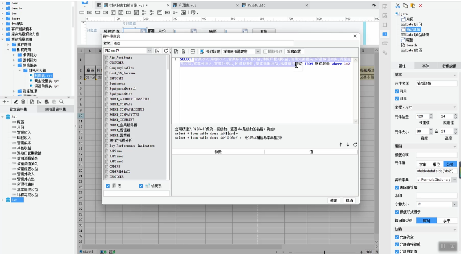Toggle the 檢視表 checkbox in the dialog
461x254 pixels.
point(141,186)
